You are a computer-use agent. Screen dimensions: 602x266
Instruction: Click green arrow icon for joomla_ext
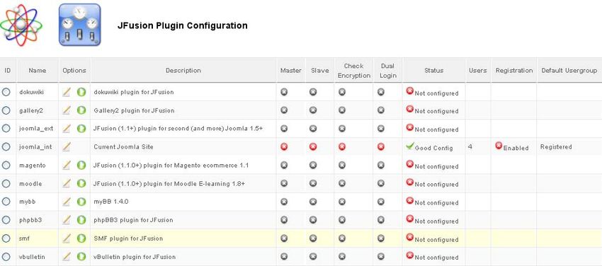pyautogui.click(x=81, y=128)
